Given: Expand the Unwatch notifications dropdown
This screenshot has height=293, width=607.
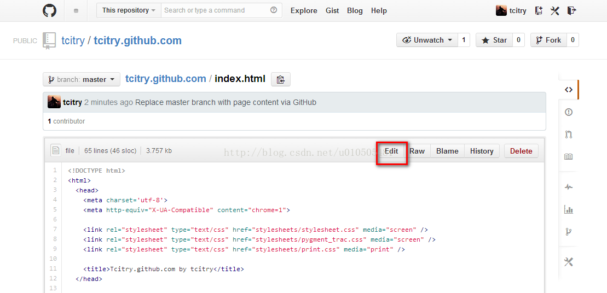Looking at the screenshot, I should (x=429, y=40).
